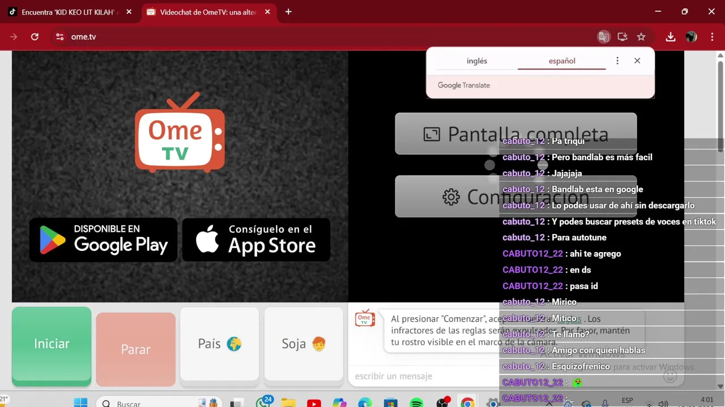
Task: Open OBS Studio from the taskbar
Action: [x=442, y=403]
